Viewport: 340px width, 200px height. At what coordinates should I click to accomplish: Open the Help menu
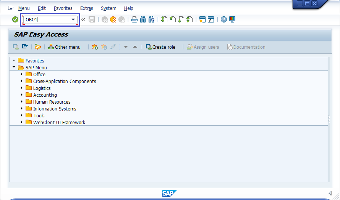coord(129,8)
